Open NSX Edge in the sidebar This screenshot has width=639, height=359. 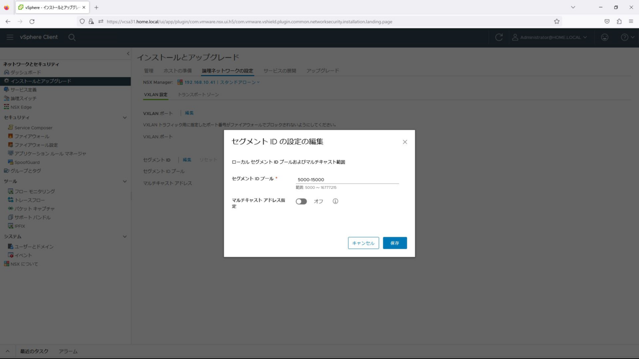[21, 107]
